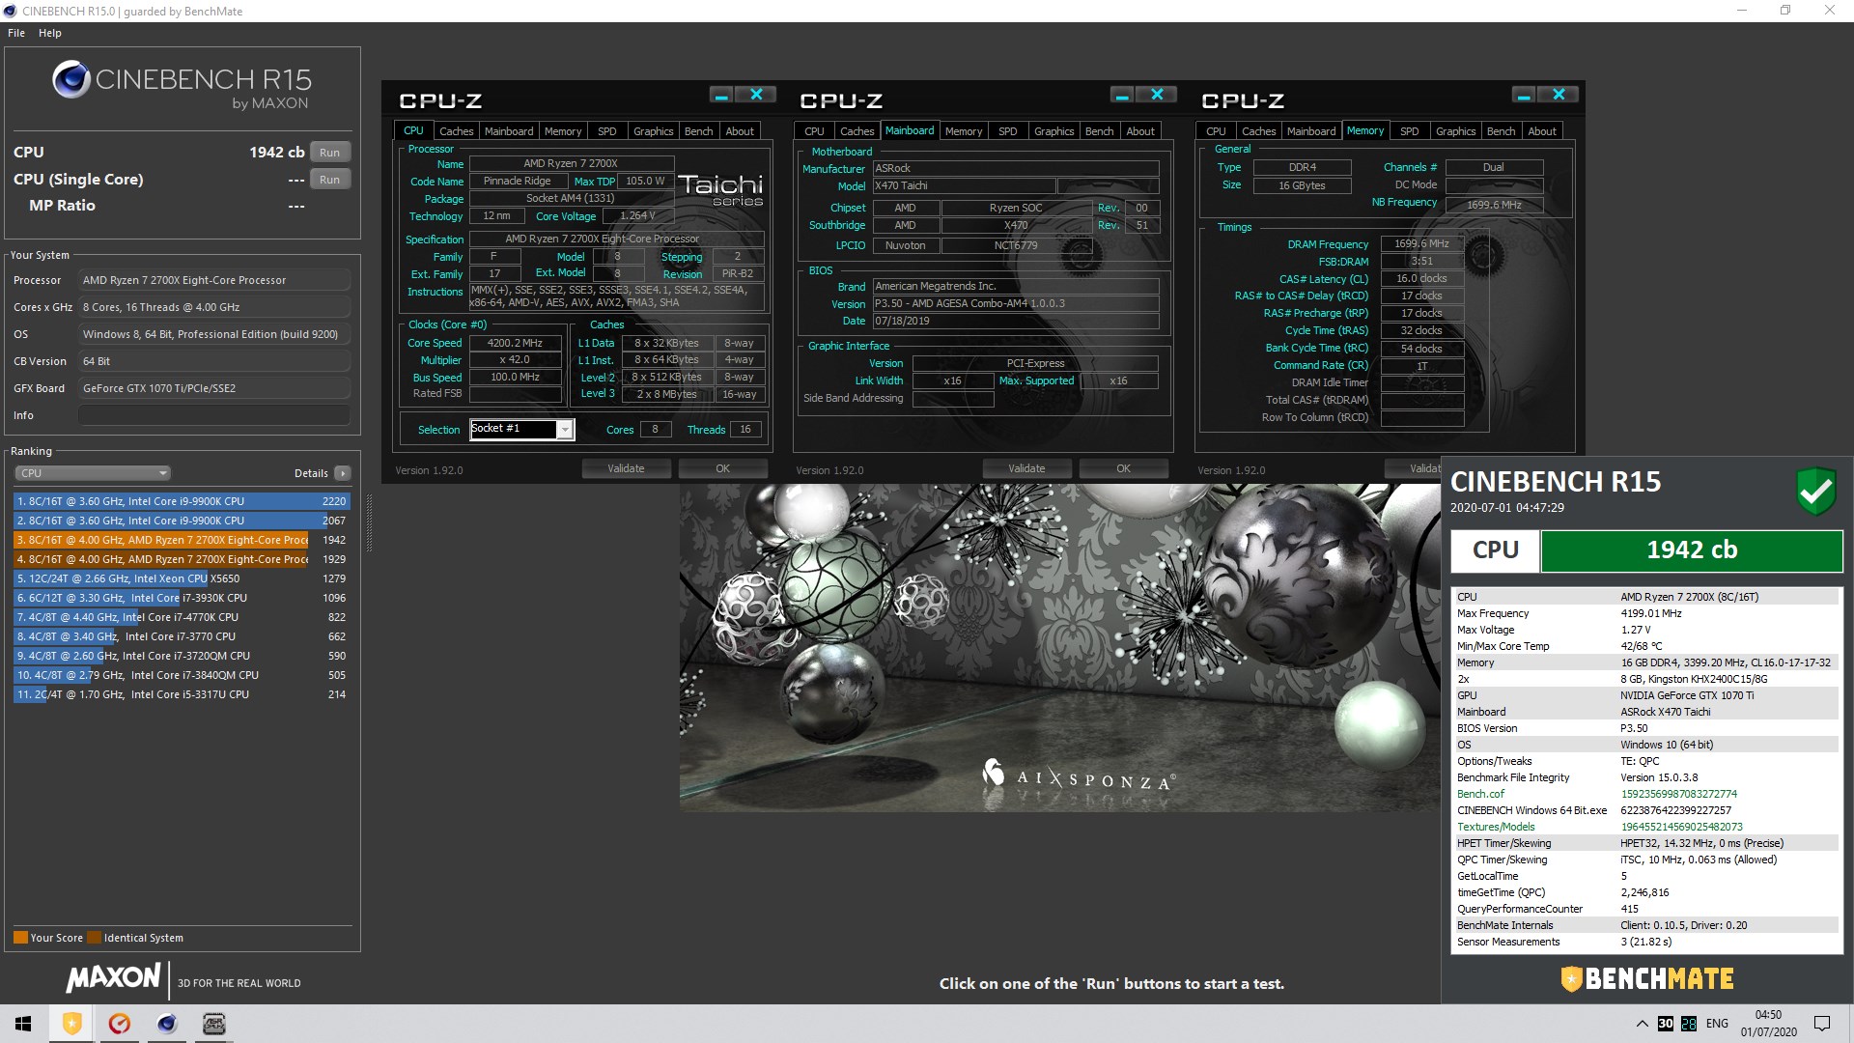Click the ENG language indicator
This screenshot has height=1043, width=1854.
1717,1024
